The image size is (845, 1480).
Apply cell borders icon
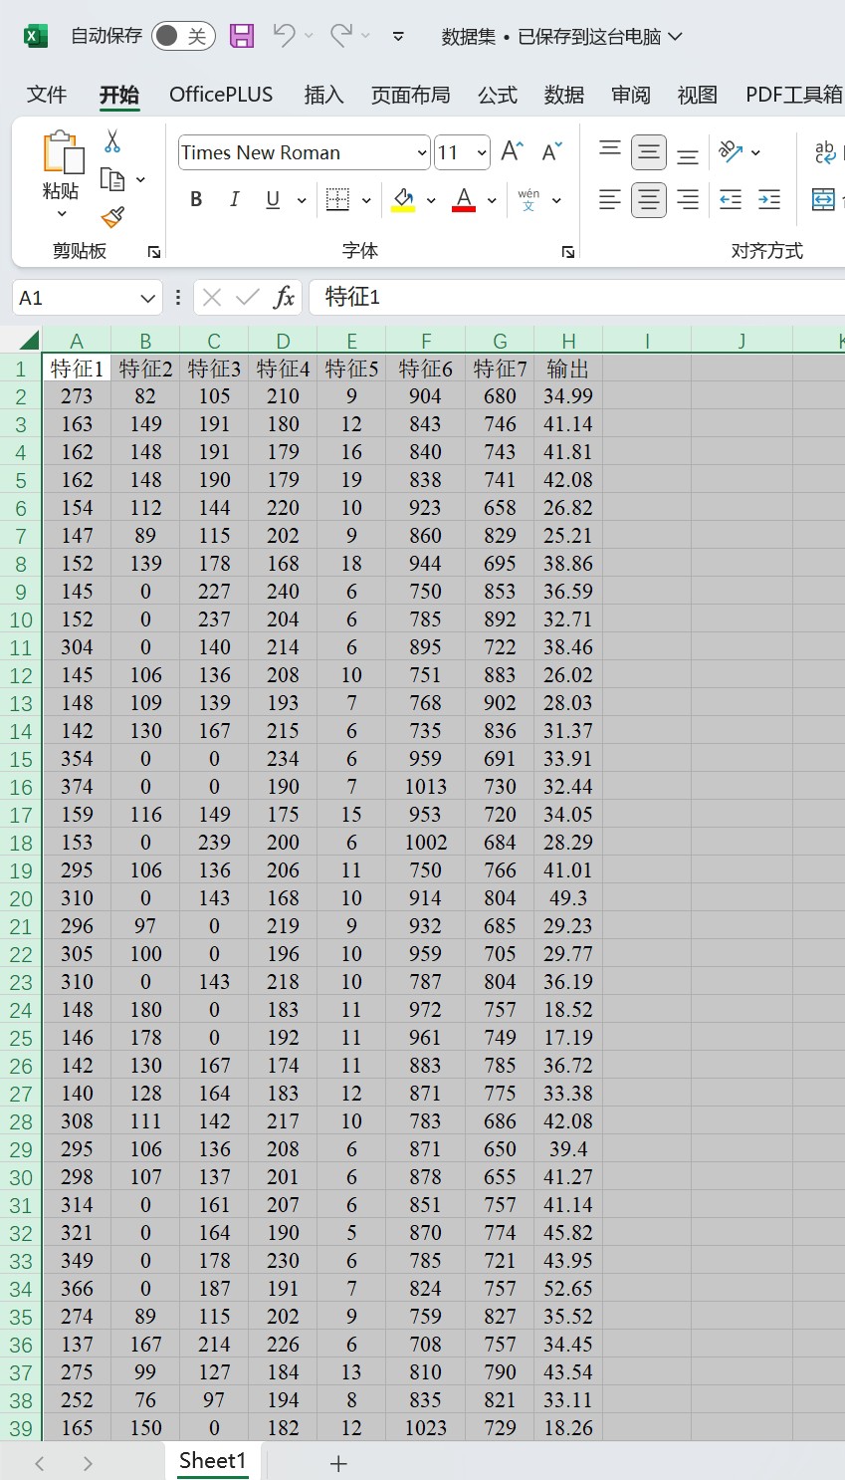point(338,199)
